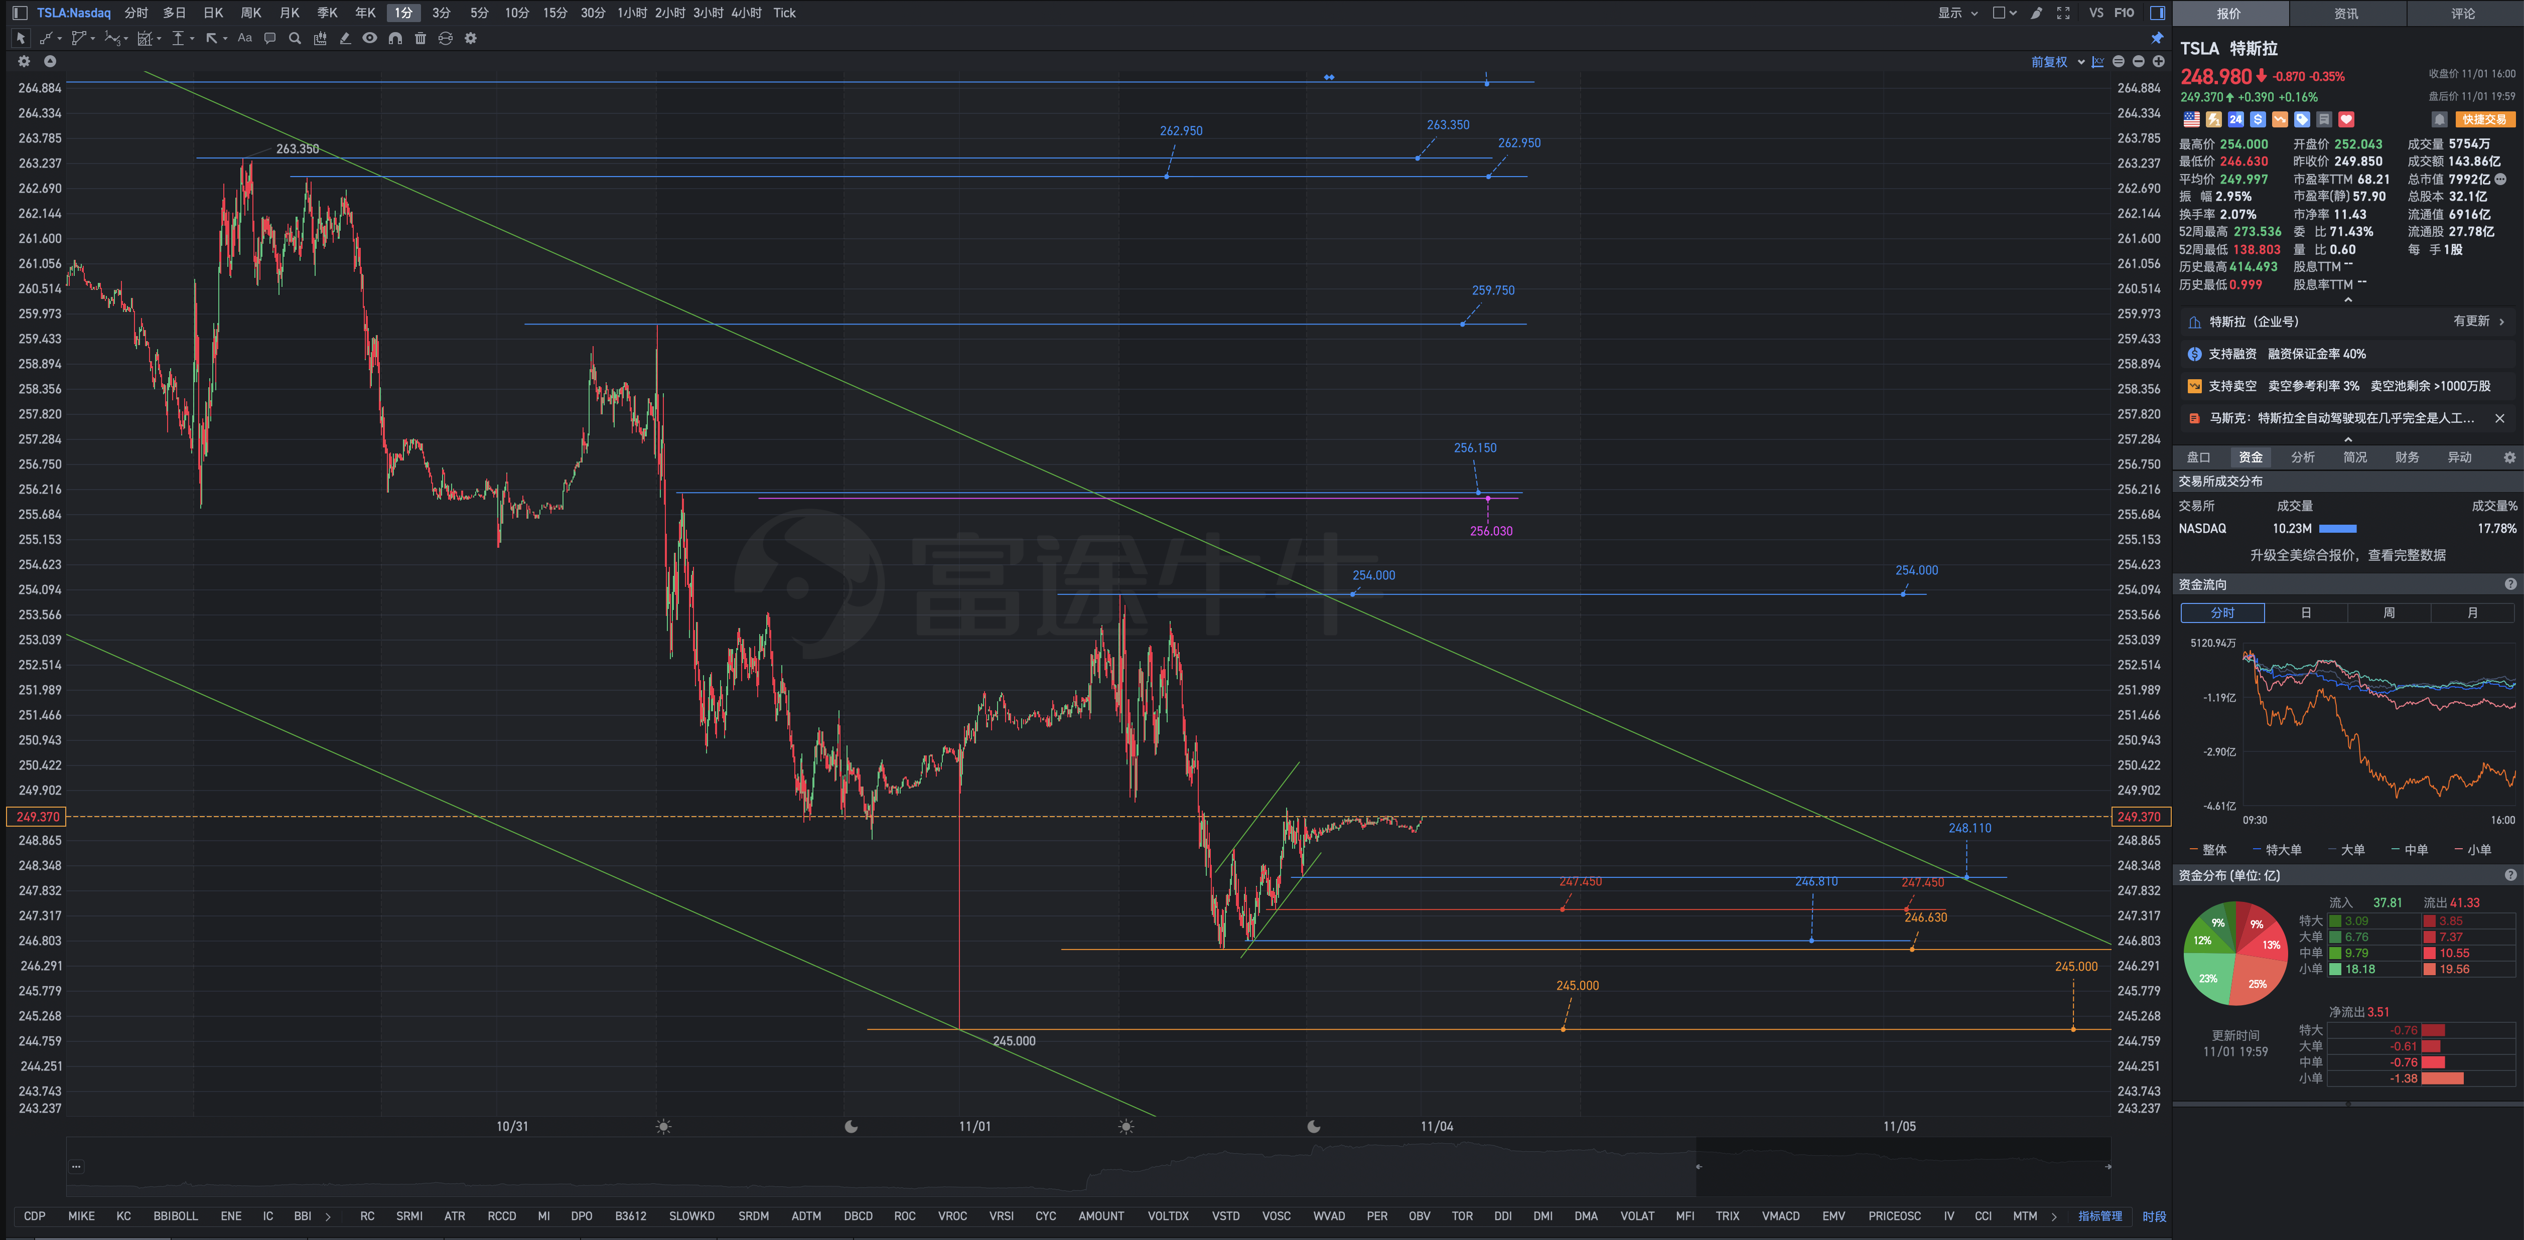Open the 显示 display dropdown

pos(1957,13)
